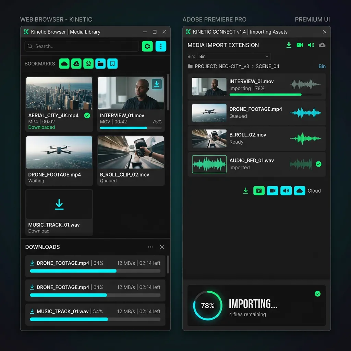Open the Downloads panel three-dot menu
Screen dimensions: 351x351
coord(150,247)
